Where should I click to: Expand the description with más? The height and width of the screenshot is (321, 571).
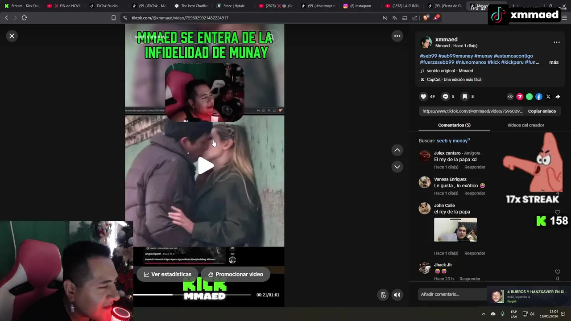554,62
